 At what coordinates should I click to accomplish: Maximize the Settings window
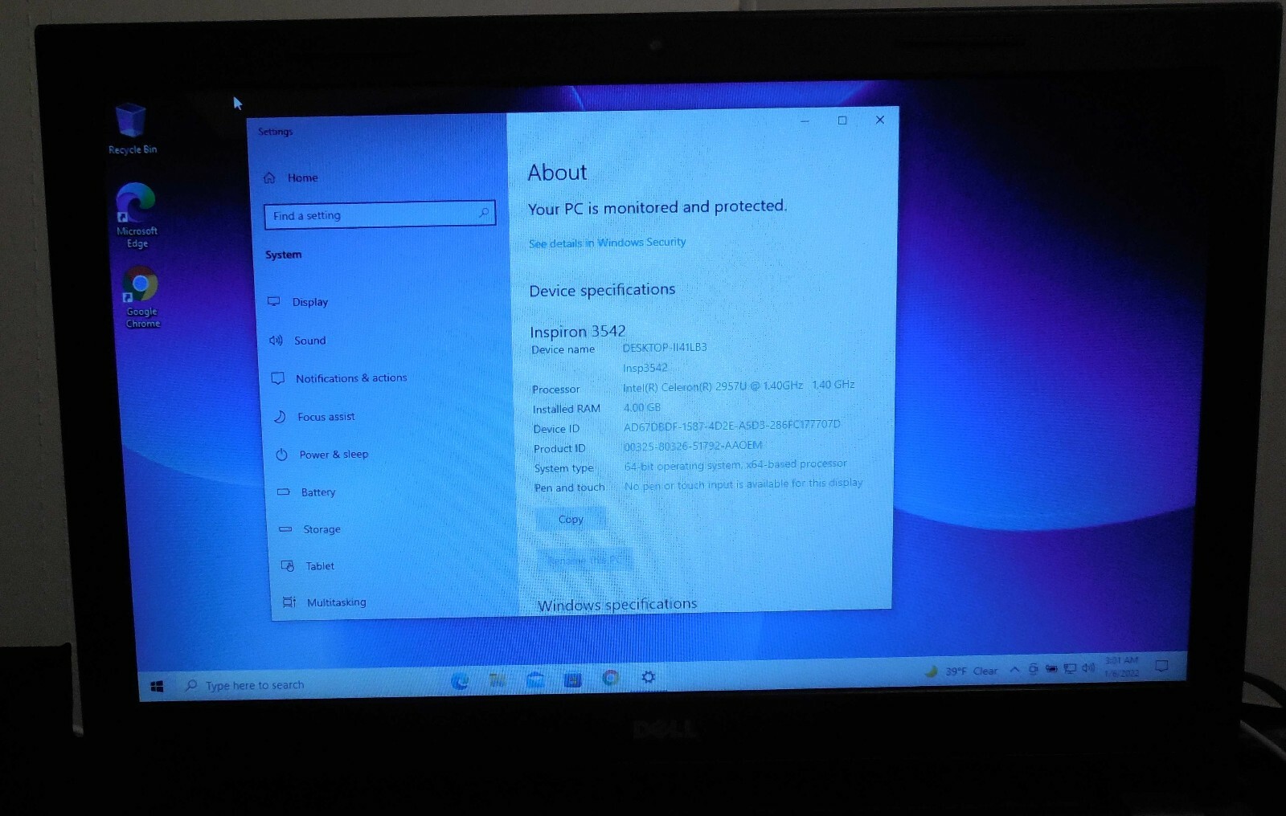[x=842, y=120]
